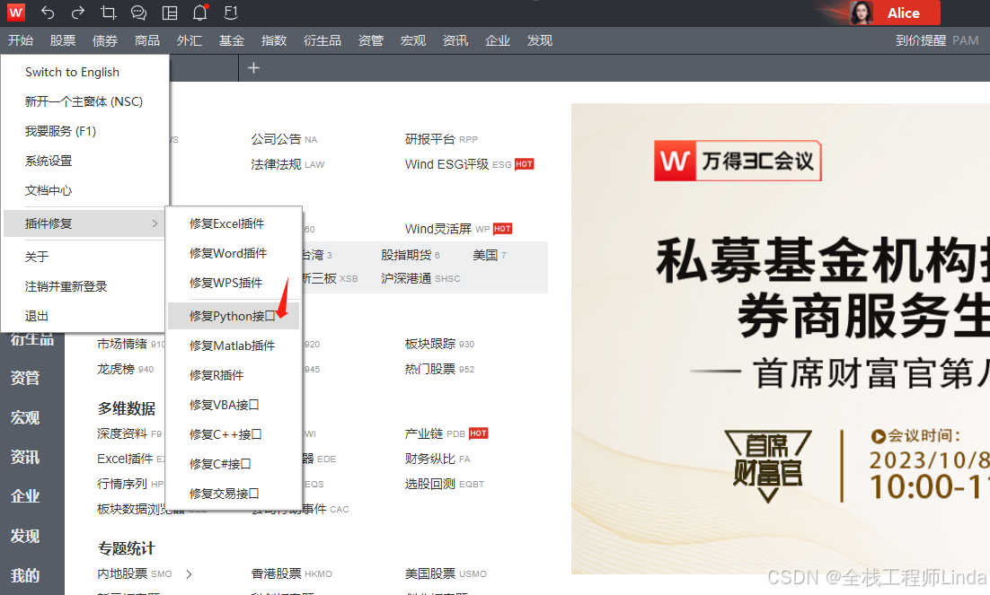Image resolution: width=990 pixels, height=595 pixels.
Task: Click the screenshot crop icon
Action: point(109,12)
